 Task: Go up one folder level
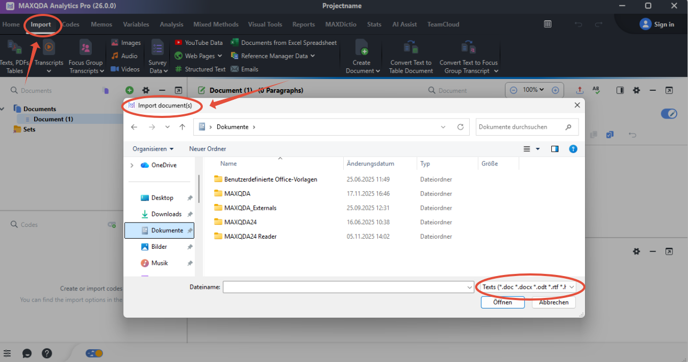tap(183, 127)
